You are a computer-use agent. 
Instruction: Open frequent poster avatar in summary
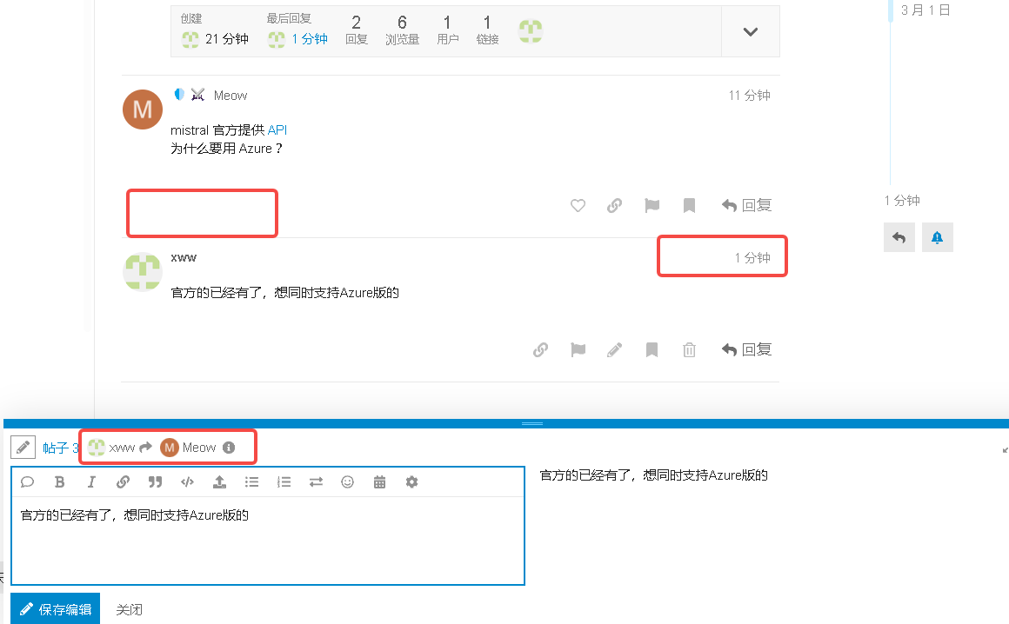pyautogui.click(x=531, y=30)
